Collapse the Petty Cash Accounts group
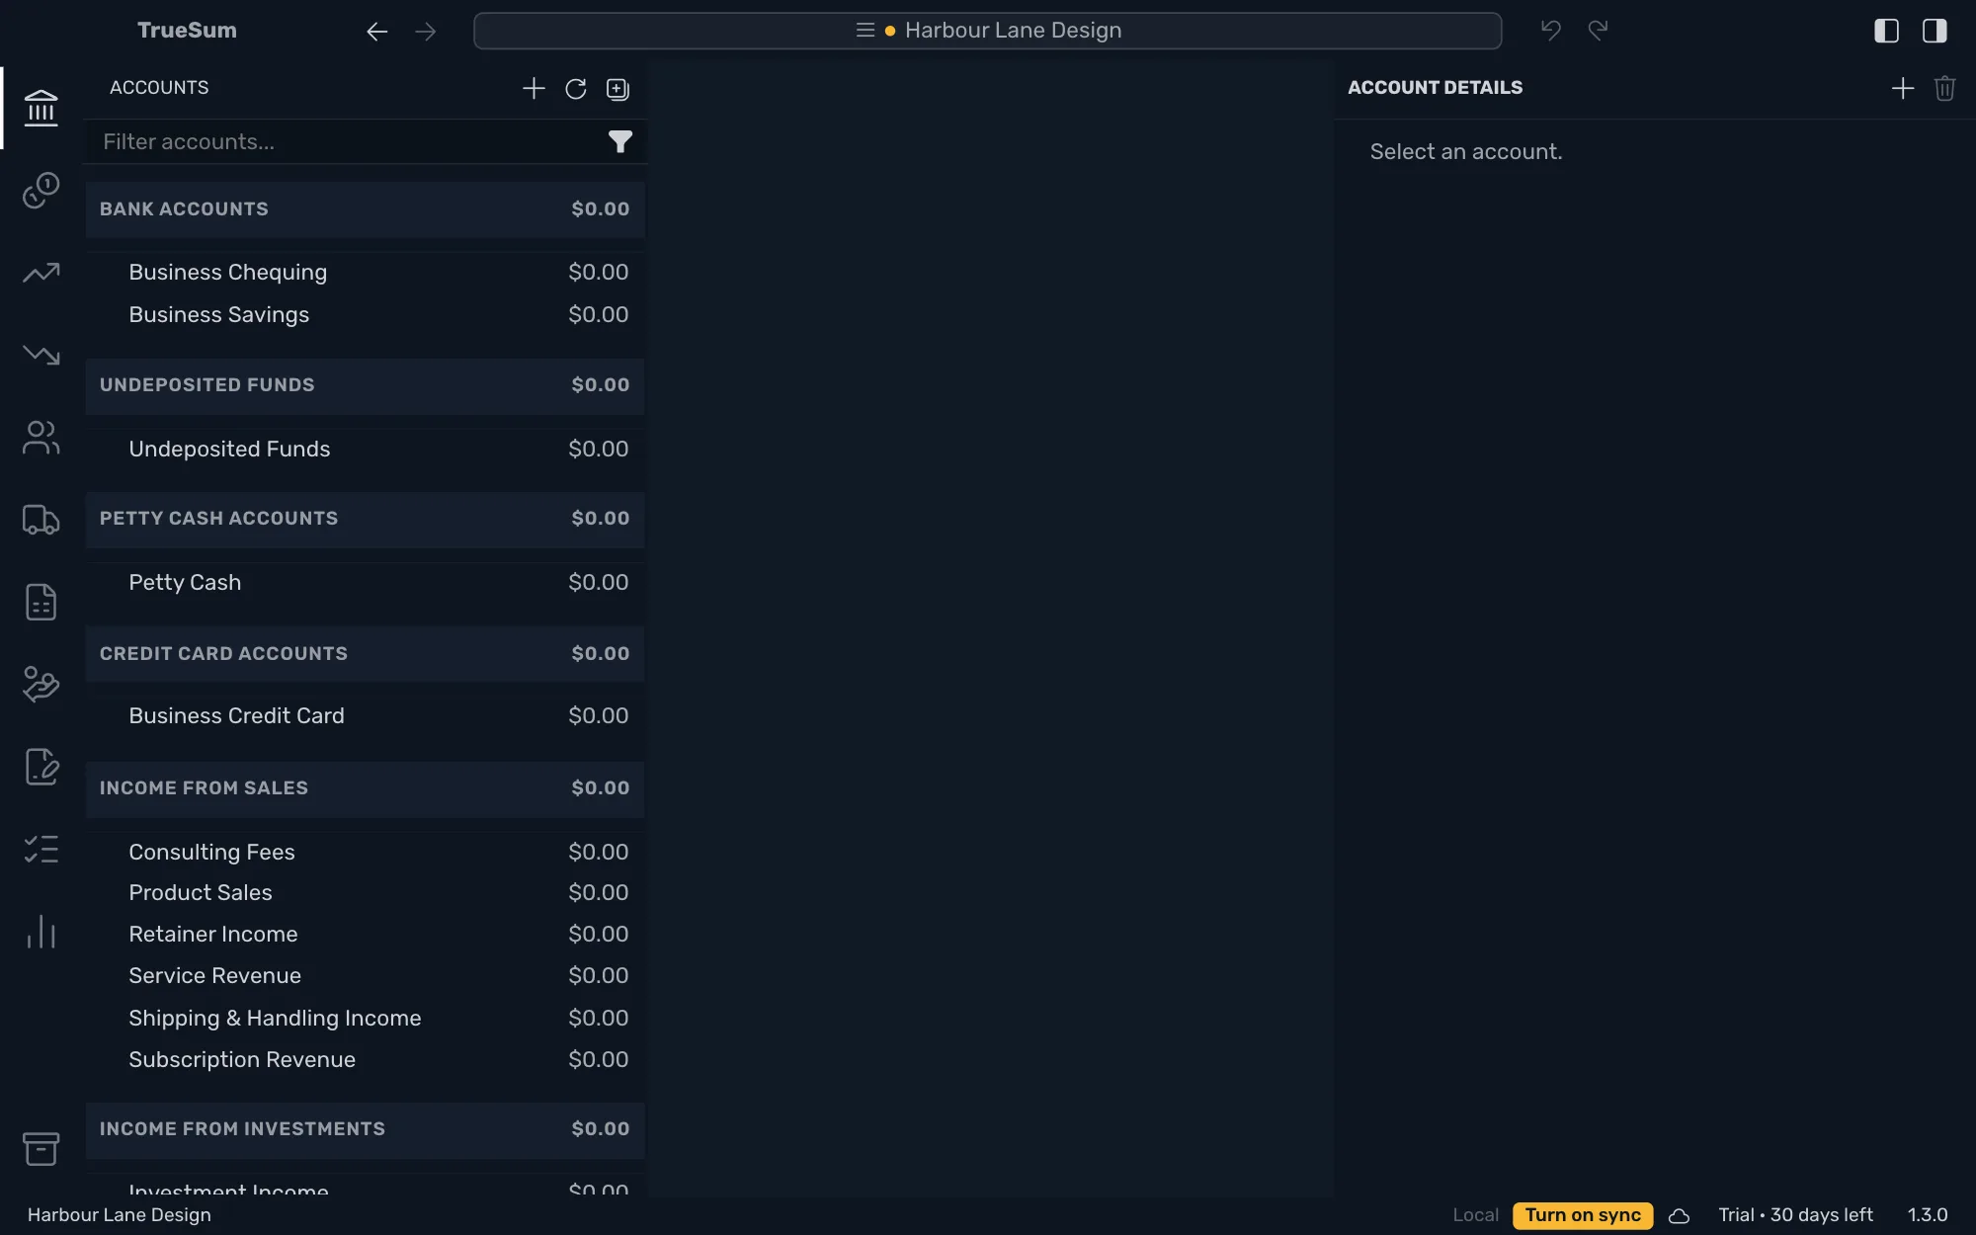This screenshot has height=1235, width=1976. (x=365, y=519)
